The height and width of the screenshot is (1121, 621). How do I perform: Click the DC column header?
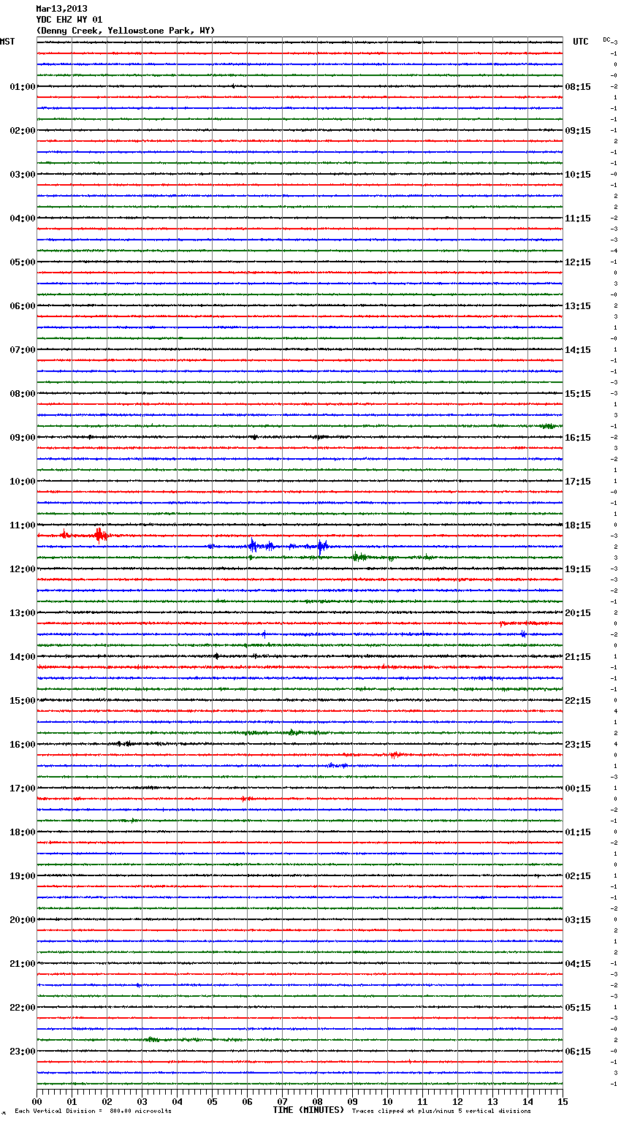[606, 39]
